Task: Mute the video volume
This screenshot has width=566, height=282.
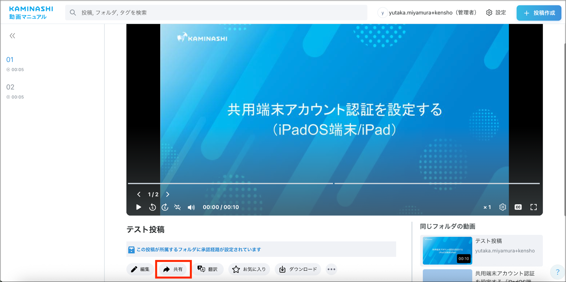Action: click(191, 207)
